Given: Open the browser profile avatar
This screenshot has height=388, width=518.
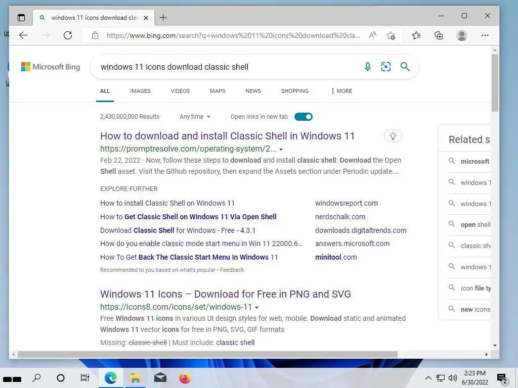Looking at the screenshot, I should tap(461, 35).
